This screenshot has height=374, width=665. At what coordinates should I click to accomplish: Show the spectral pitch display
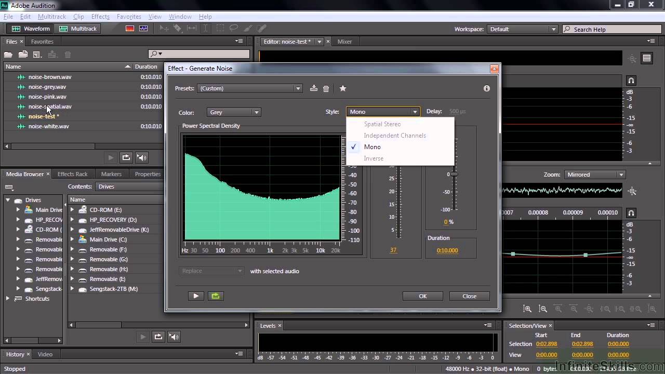[143, 29]
